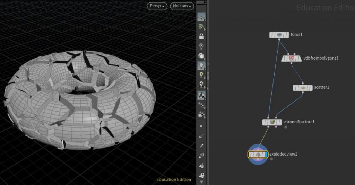Screen dimensions: 355x185
Task: Collapse the display toolbar header arrow
Action: click(x=201, y=2)
